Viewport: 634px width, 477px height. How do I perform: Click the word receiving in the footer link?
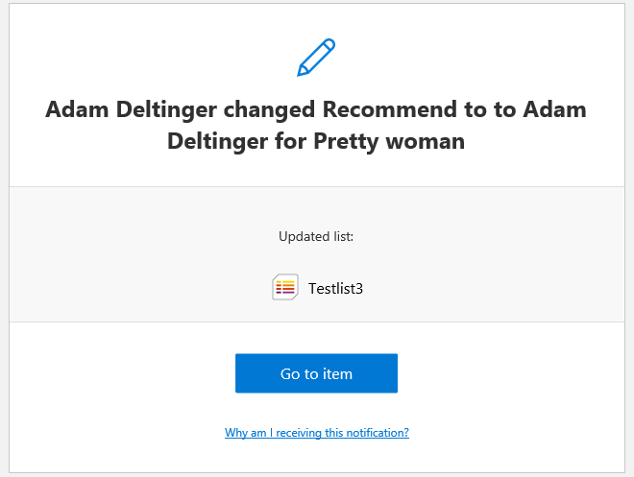tap(299, 433)
